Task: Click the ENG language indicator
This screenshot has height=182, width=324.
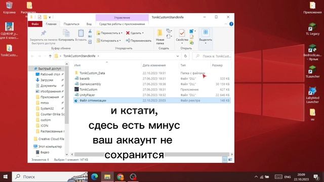Action: point(288,177)
